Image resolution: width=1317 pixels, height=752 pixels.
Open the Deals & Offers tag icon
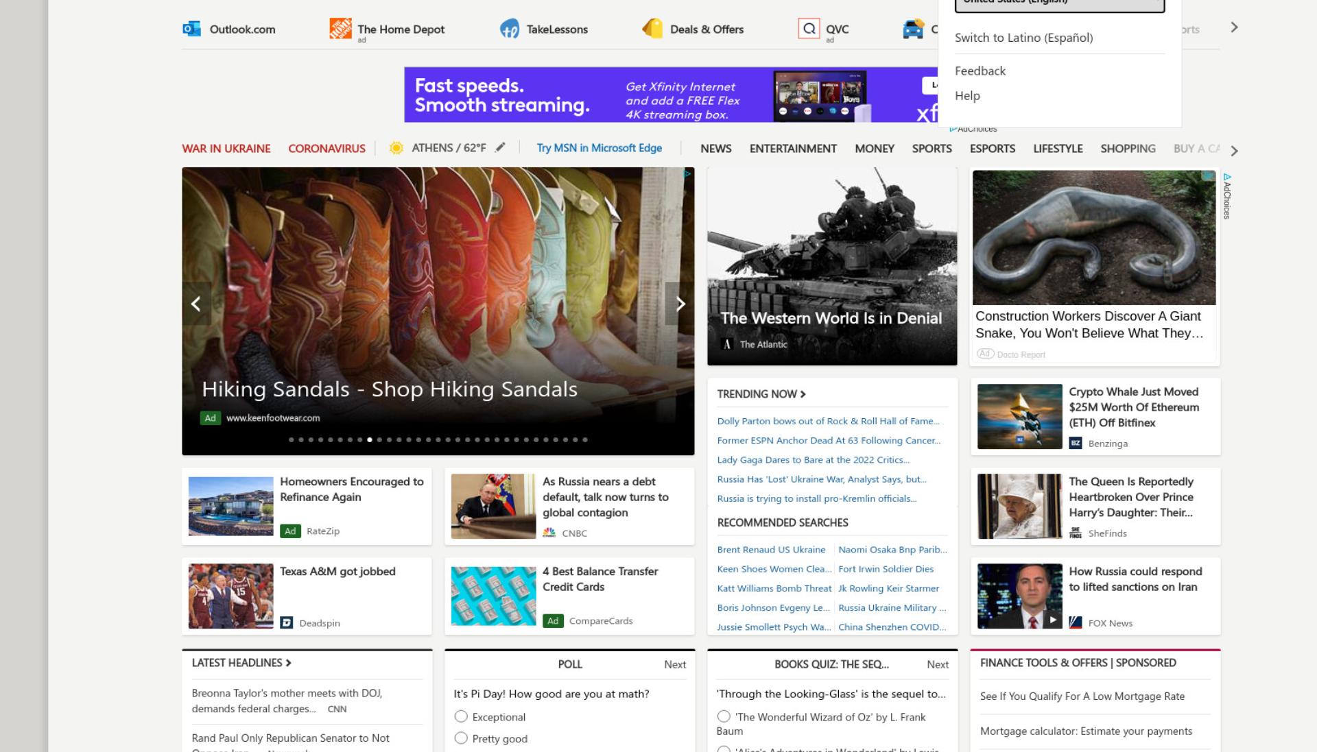pos(652,28)
